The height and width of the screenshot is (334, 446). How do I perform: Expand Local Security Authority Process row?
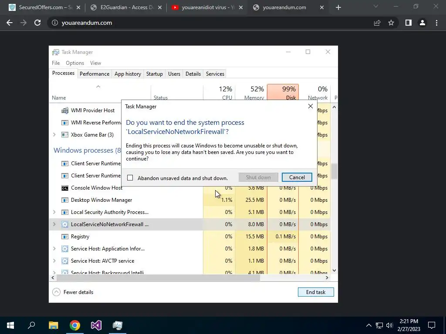click(54, 212)
